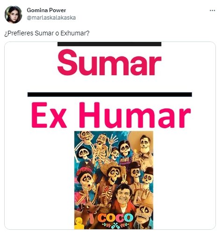Open the Coco movie poster image

[114, 180]
